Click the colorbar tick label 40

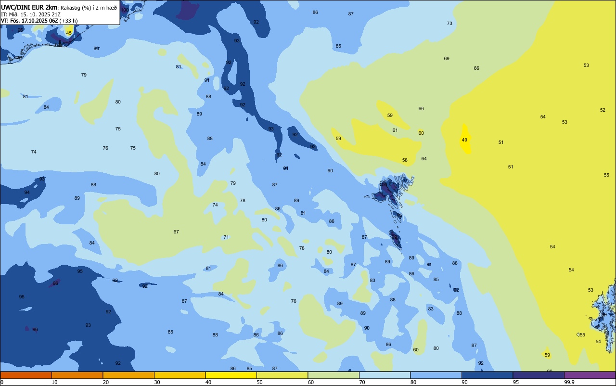[208, 382]
